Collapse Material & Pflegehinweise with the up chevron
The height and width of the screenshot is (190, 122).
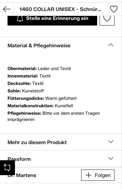[x=111, y=45]
